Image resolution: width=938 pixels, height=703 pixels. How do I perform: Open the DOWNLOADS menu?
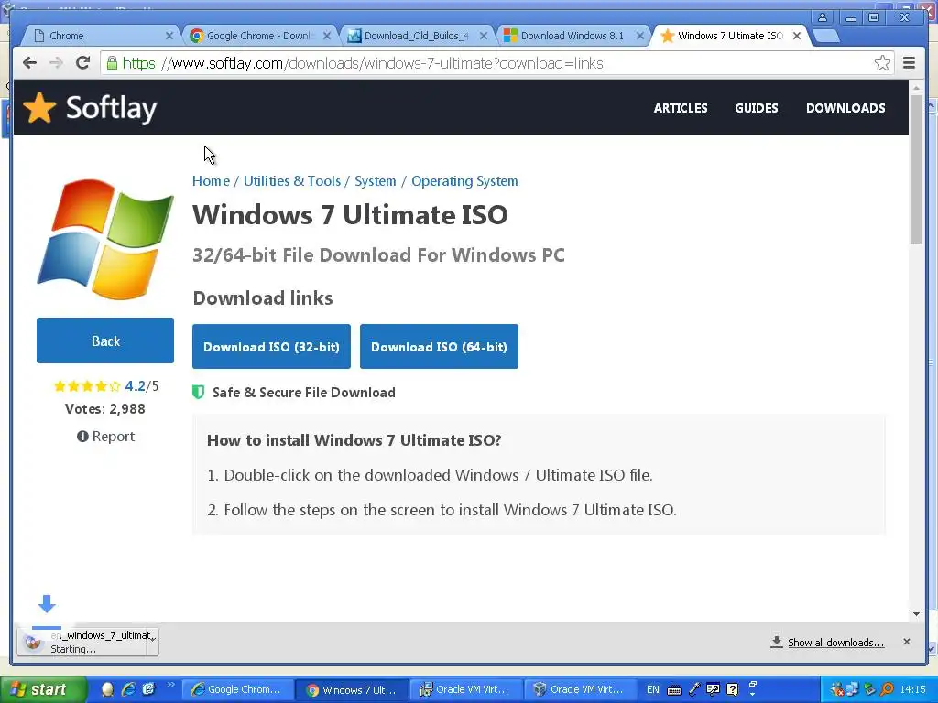(x=845, y=108)
